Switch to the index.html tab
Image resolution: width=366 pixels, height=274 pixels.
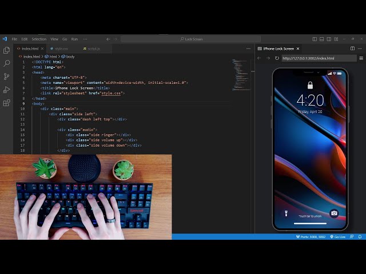tap(30, 49)
